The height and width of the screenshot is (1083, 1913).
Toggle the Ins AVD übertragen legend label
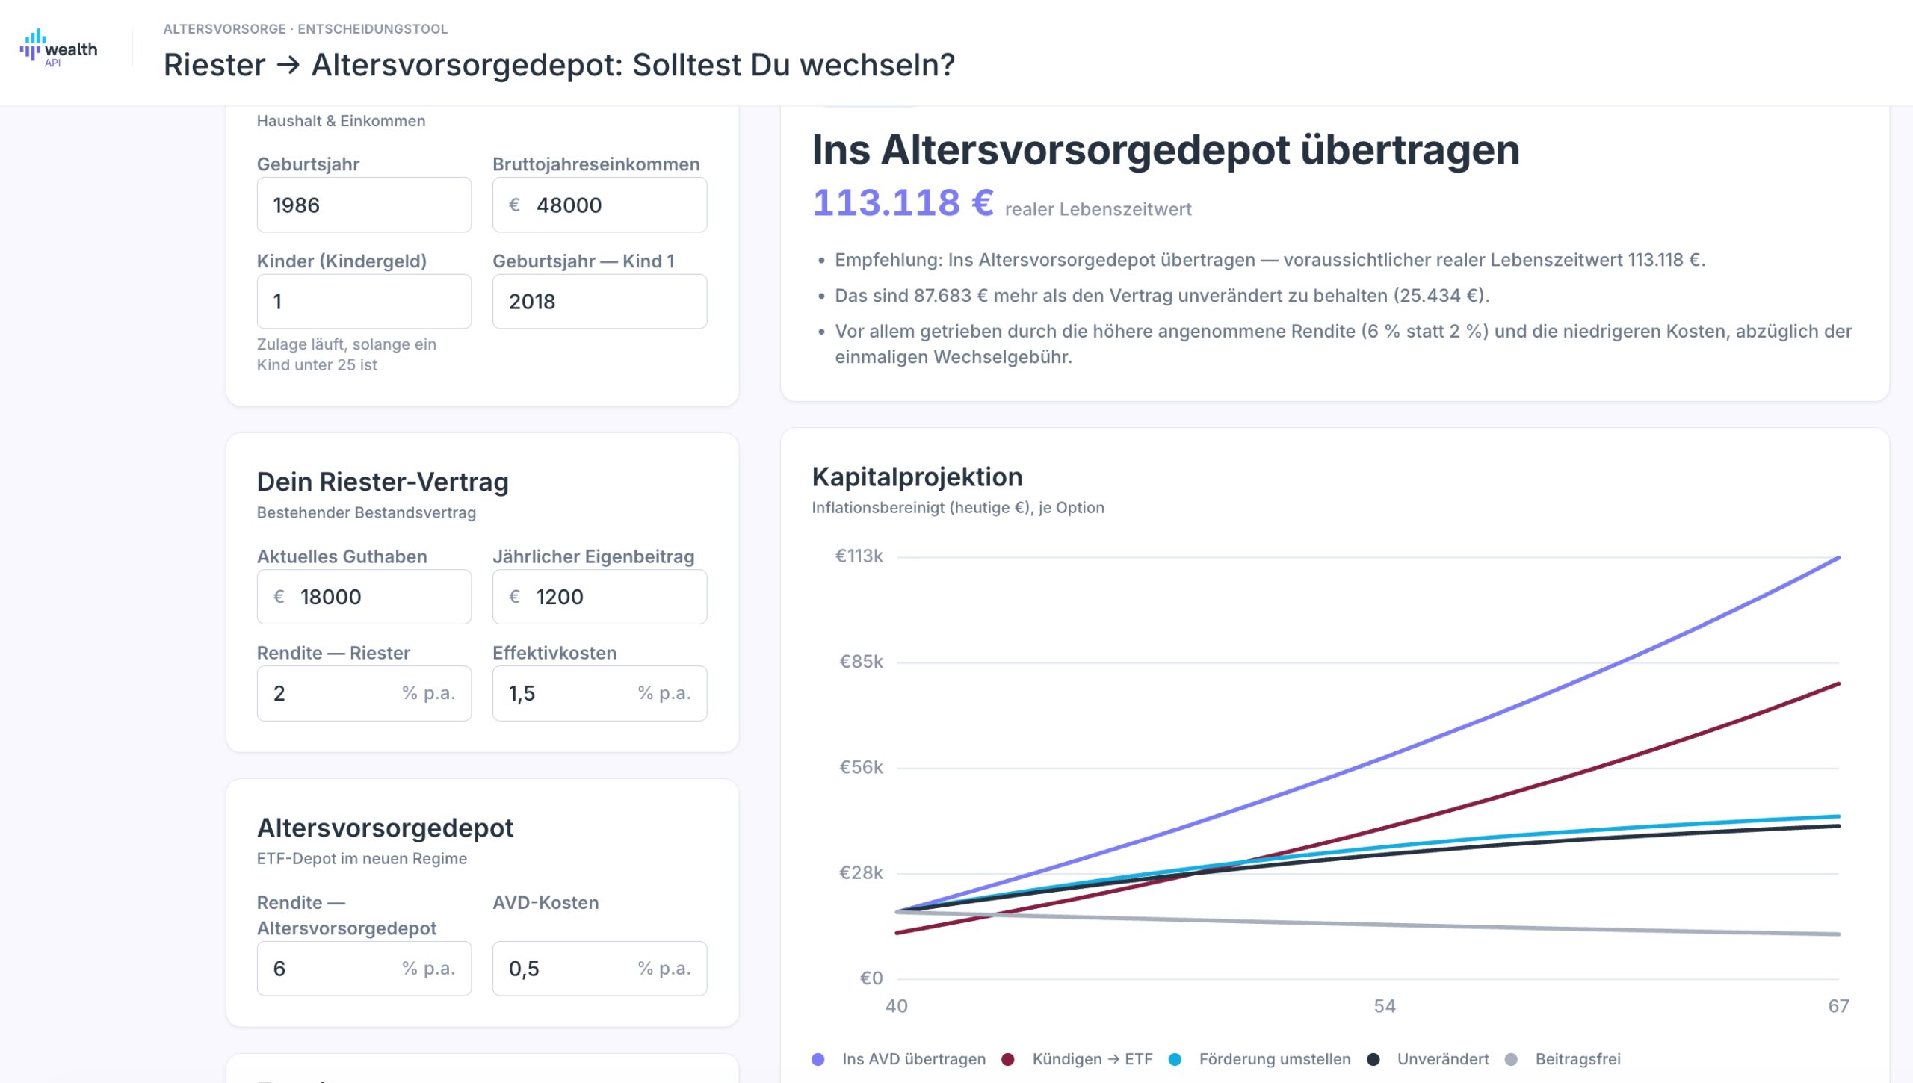[x=914, y=1059]
